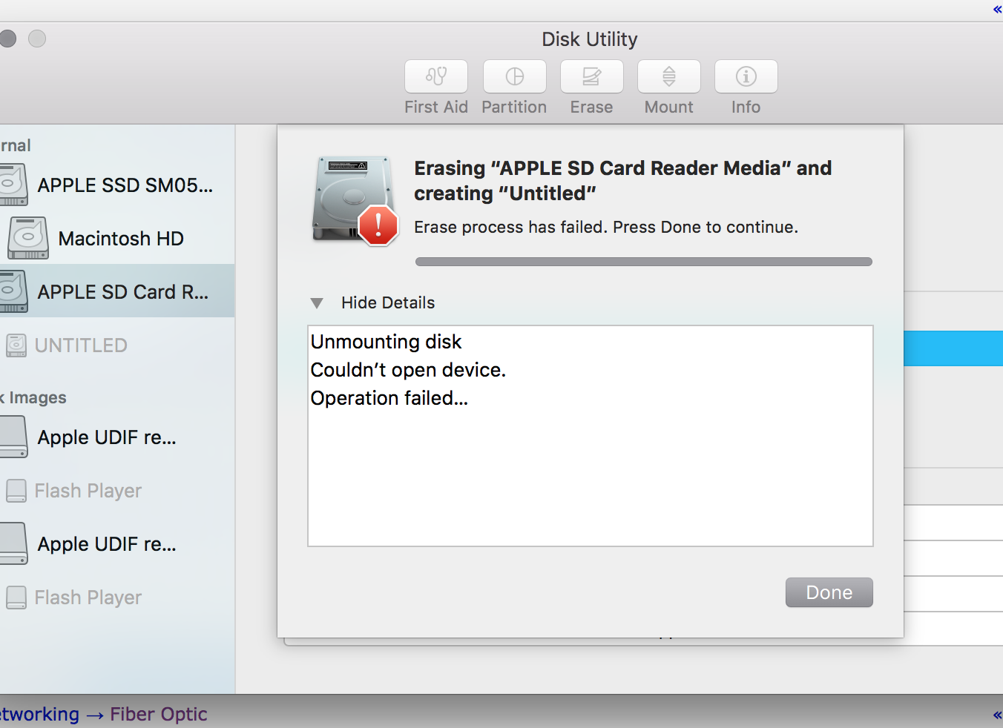
Task: Click the Unmounting disk log line
Action: 386,342
